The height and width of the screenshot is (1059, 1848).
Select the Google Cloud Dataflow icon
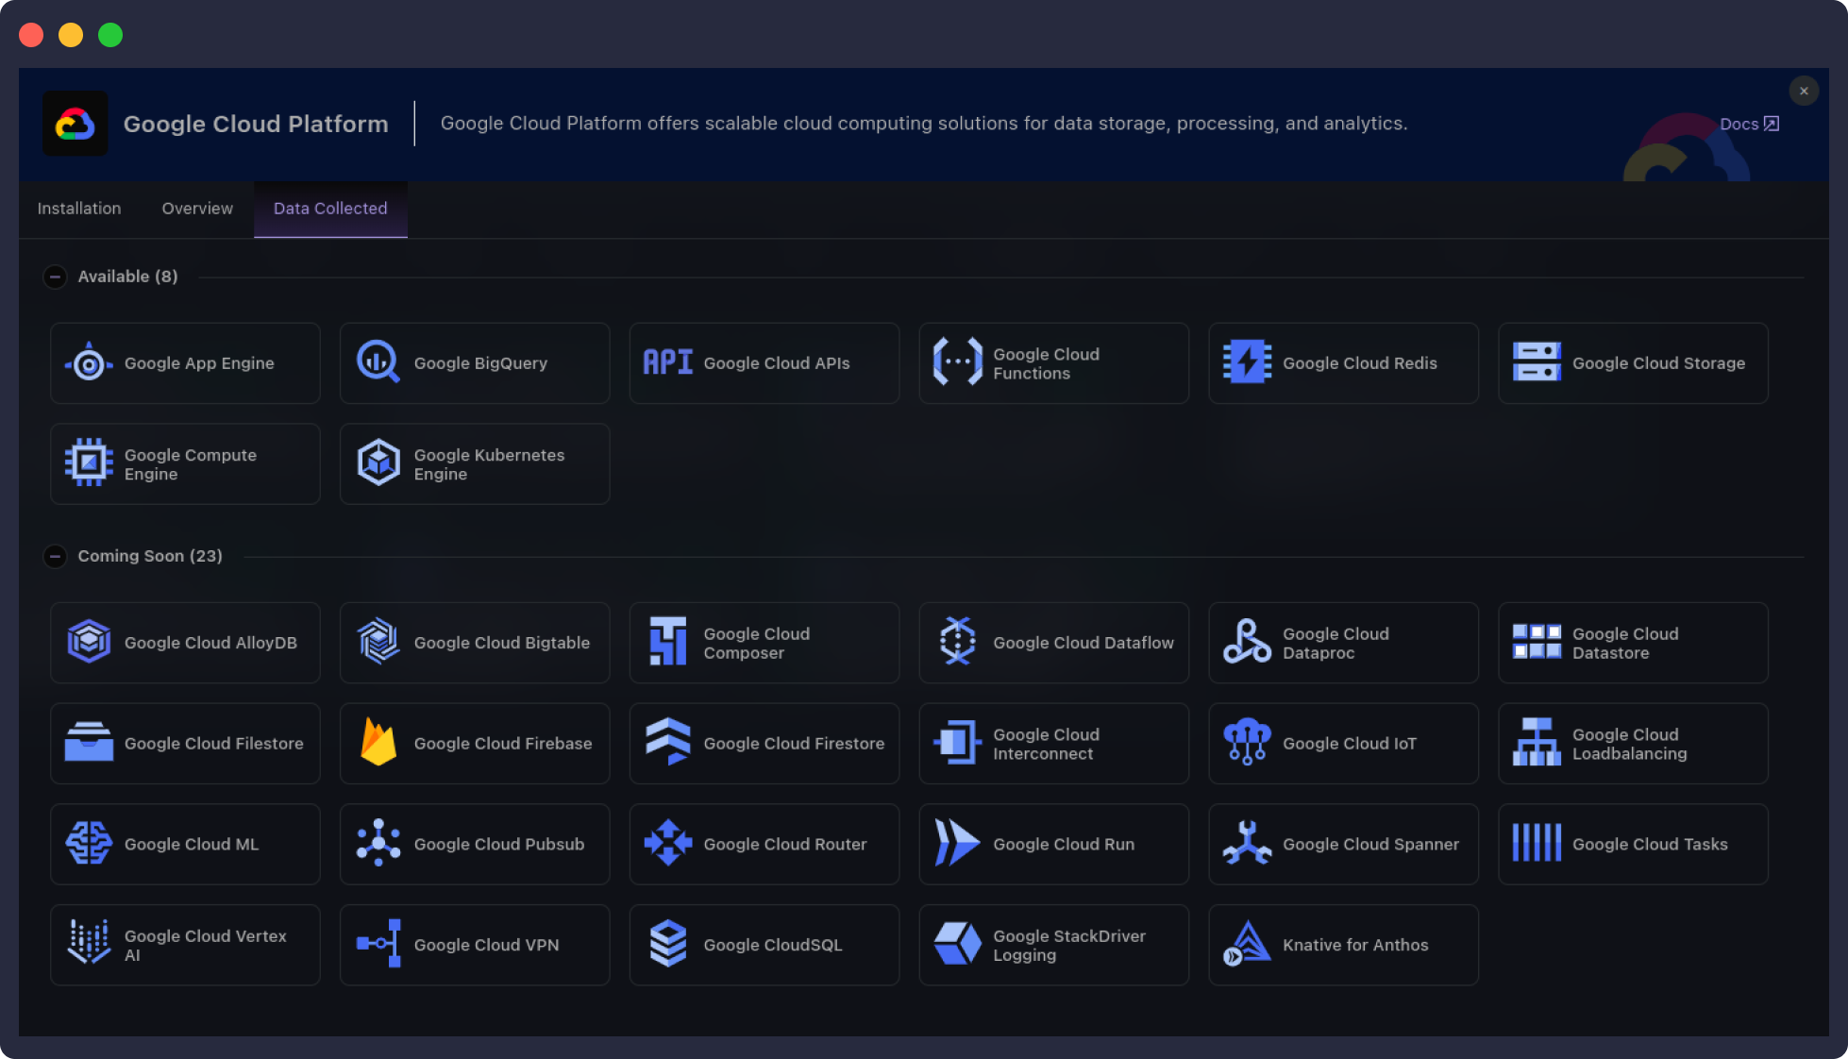[x=958, y=642]
